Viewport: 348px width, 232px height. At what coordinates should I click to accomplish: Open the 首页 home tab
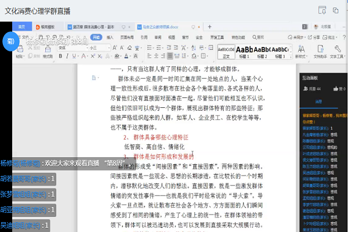tap(21, 27)
